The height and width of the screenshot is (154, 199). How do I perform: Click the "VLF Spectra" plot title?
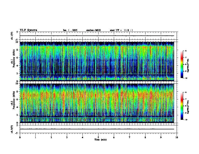click(x=28, y=30)
